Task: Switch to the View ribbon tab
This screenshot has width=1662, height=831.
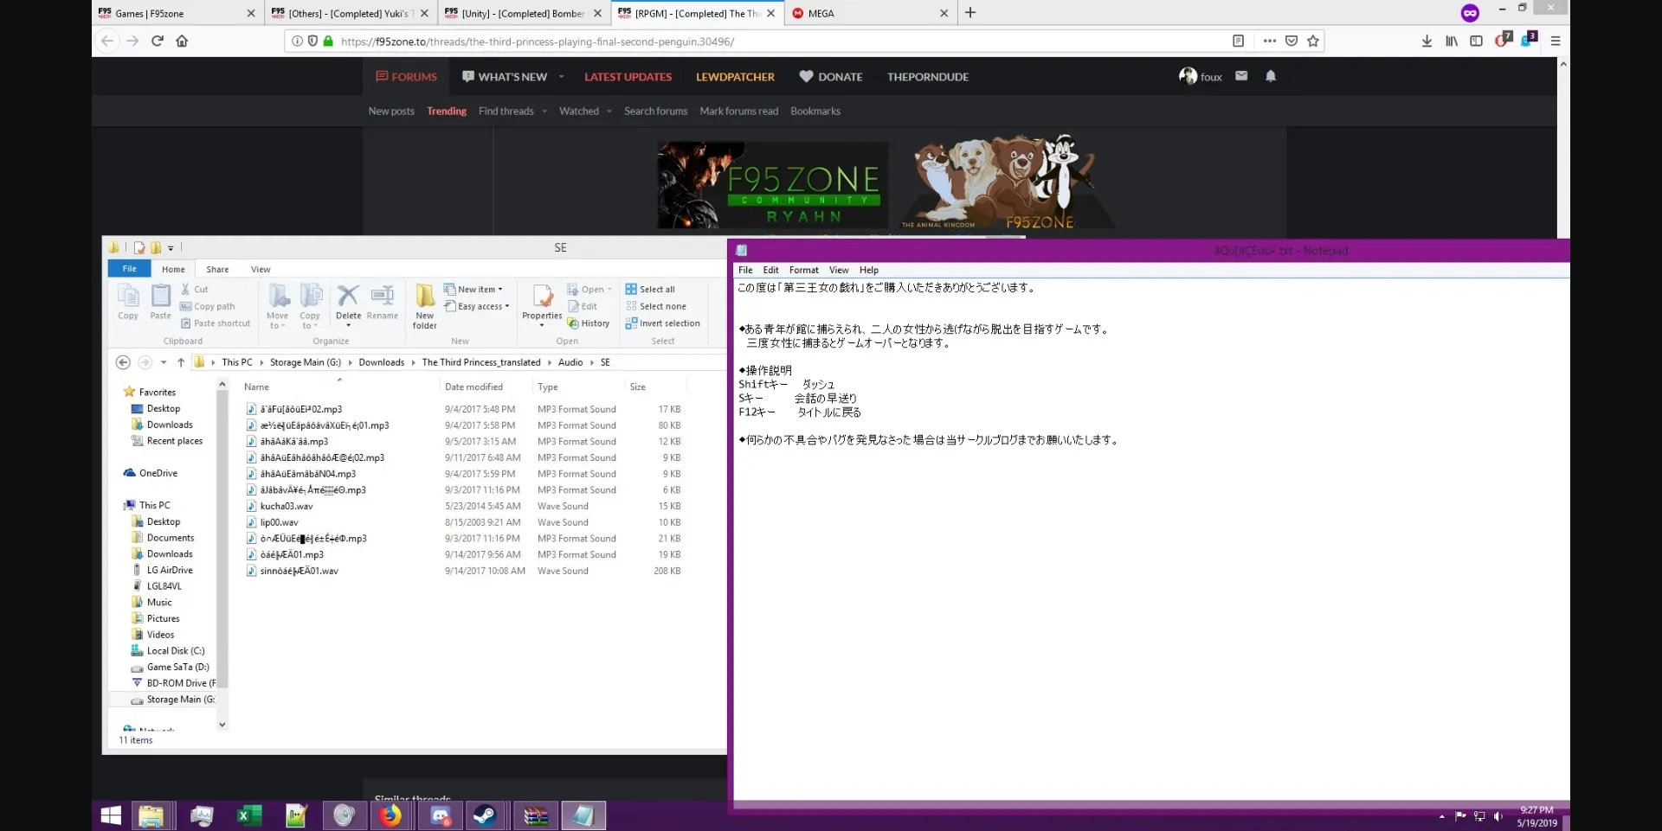Action: pos(261,269)
